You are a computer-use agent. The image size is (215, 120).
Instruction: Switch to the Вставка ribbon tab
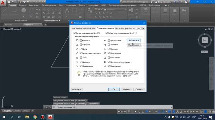coord(22,5)
